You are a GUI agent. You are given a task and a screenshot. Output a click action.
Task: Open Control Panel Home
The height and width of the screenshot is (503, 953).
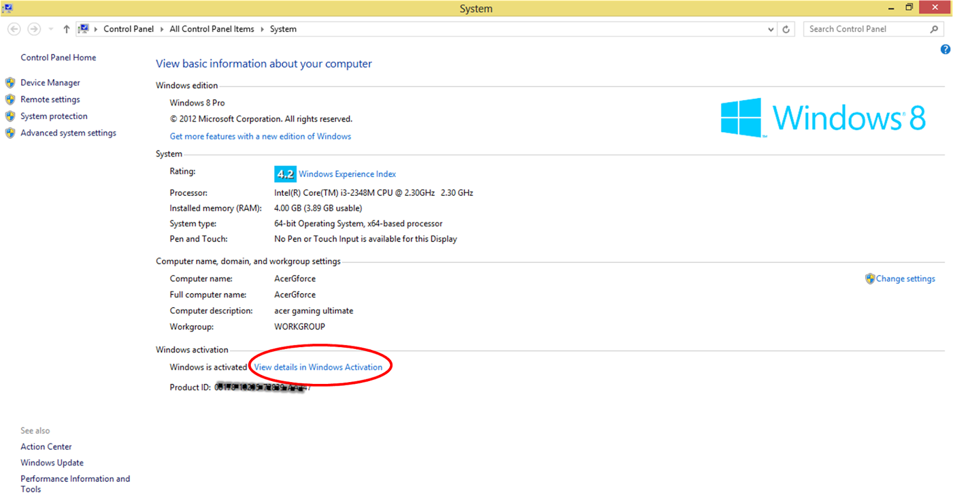(58, 57)
